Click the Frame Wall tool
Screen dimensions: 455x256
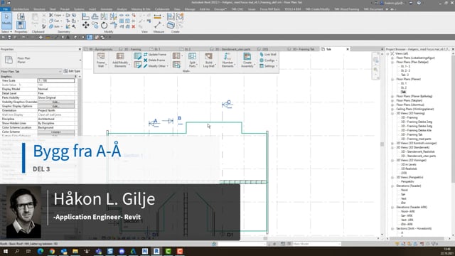(101, 60)
